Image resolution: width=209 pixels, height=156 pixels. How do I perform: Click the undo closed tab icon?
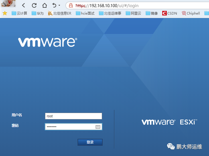(54, 5)
